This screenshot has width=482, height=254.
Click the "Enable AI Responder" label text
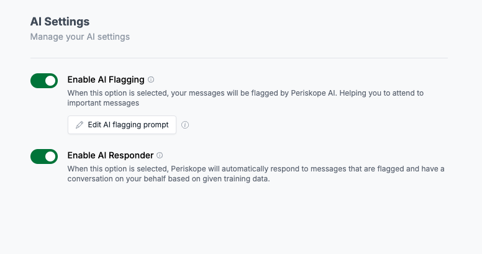point(111,155)
